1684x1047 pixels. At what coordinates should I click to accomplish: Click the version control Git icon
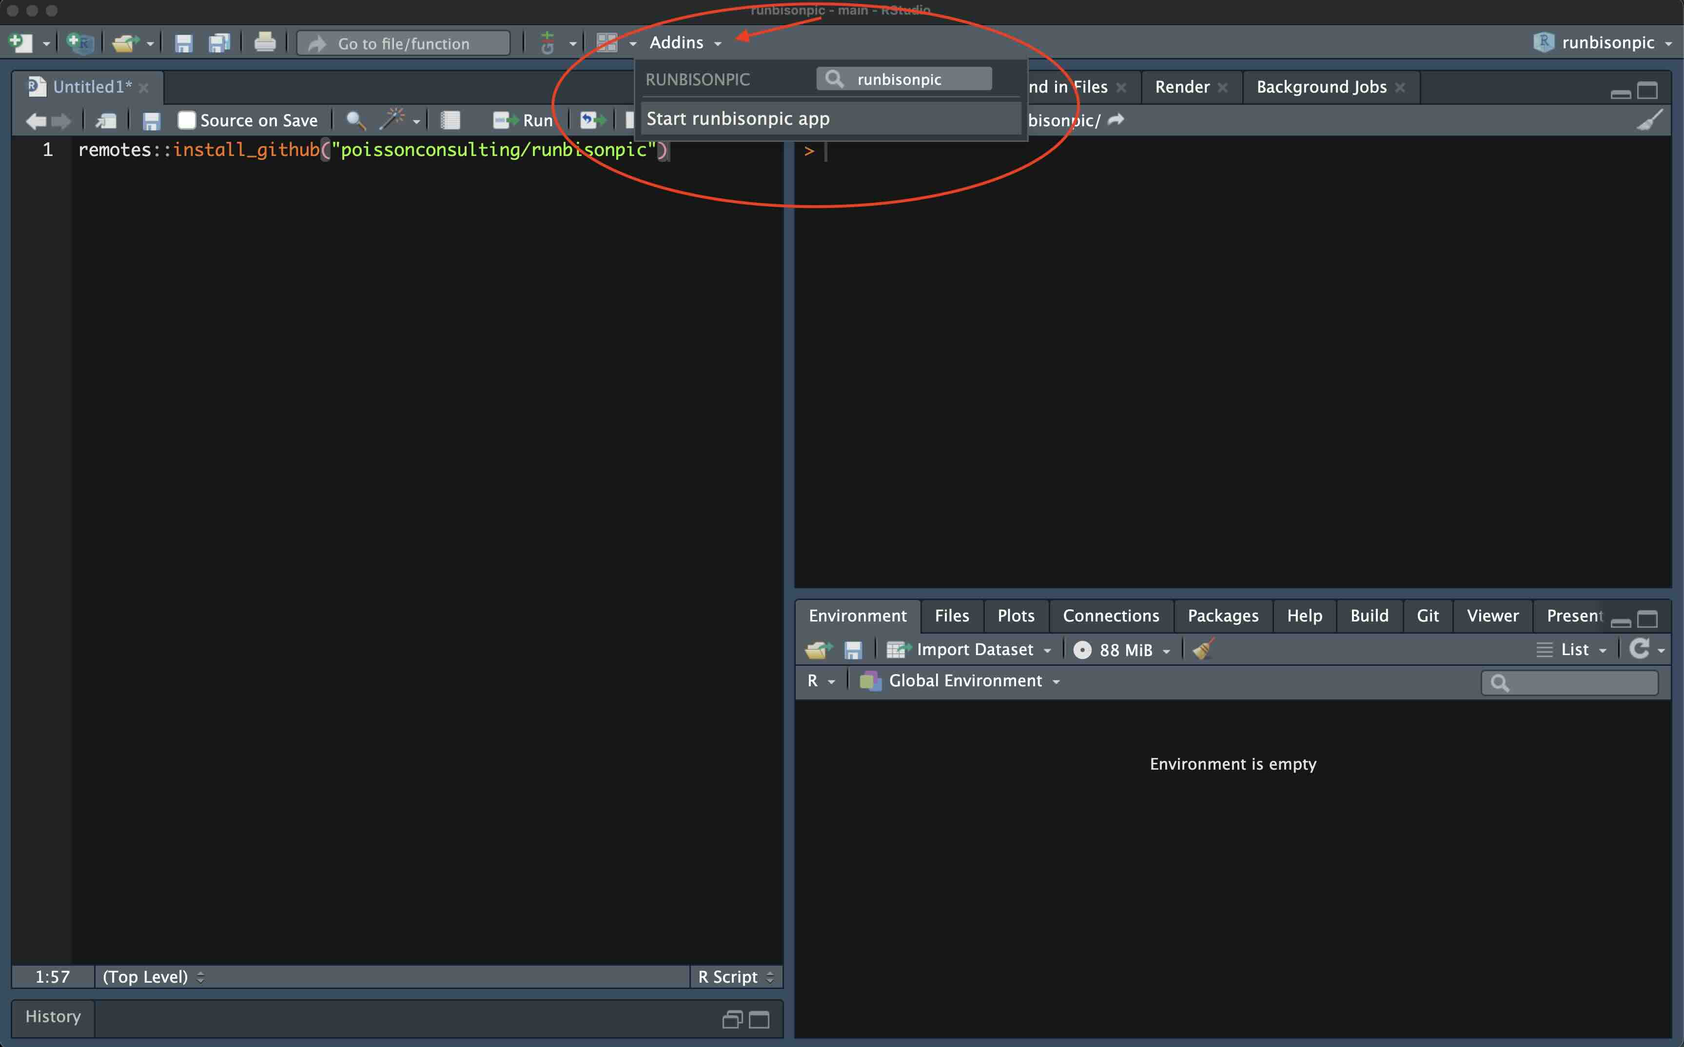click(547, 43)
